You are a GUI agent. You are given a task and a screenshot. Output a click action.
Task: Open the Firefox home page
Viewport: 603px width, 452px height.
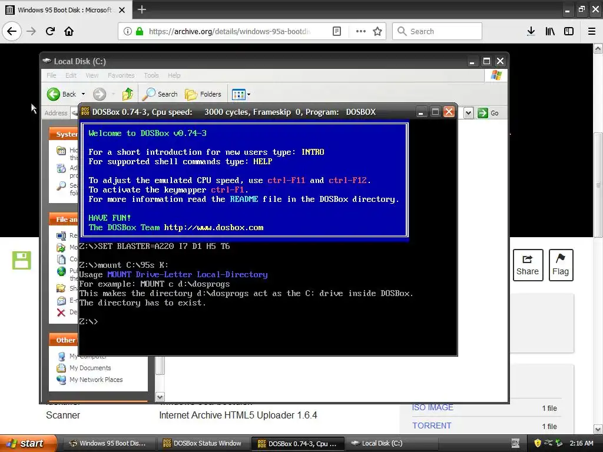pos(69,31)
